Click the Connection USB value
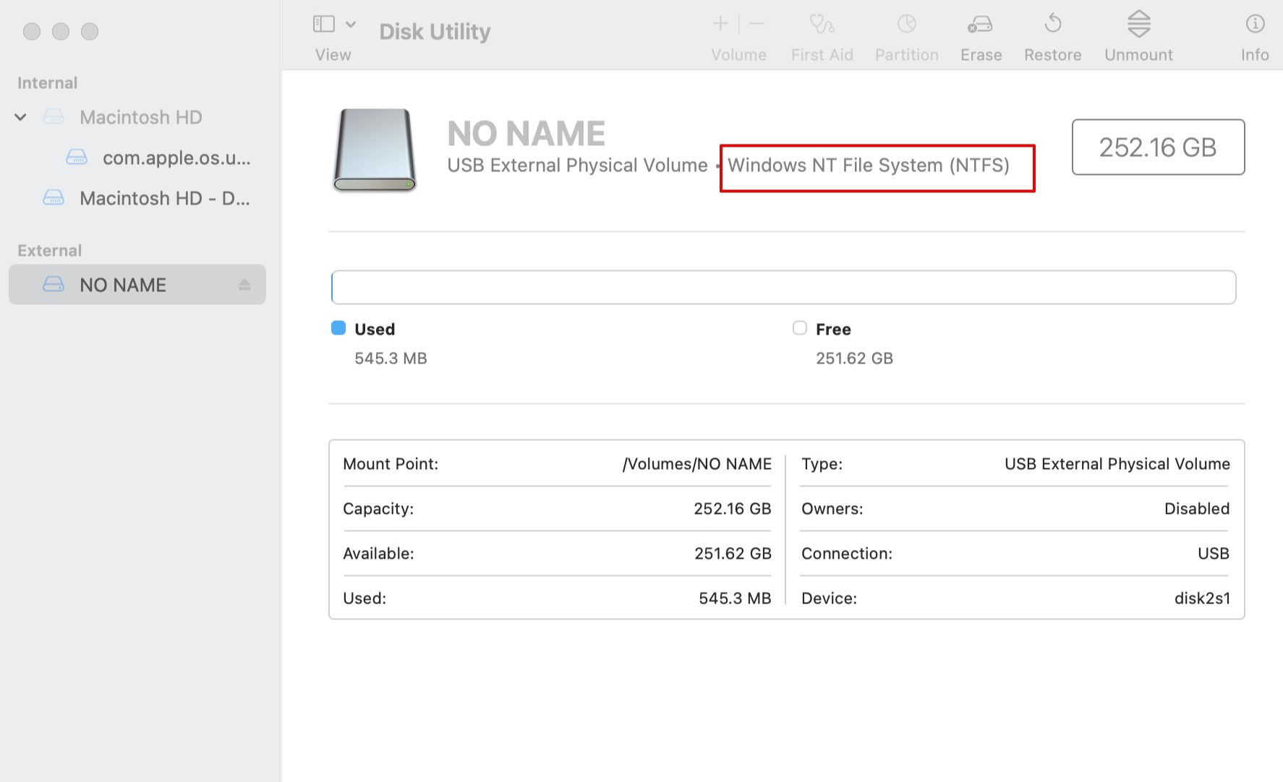Image resolution: width=1283 pixels, height=782 pixels. click(1214, 554)
